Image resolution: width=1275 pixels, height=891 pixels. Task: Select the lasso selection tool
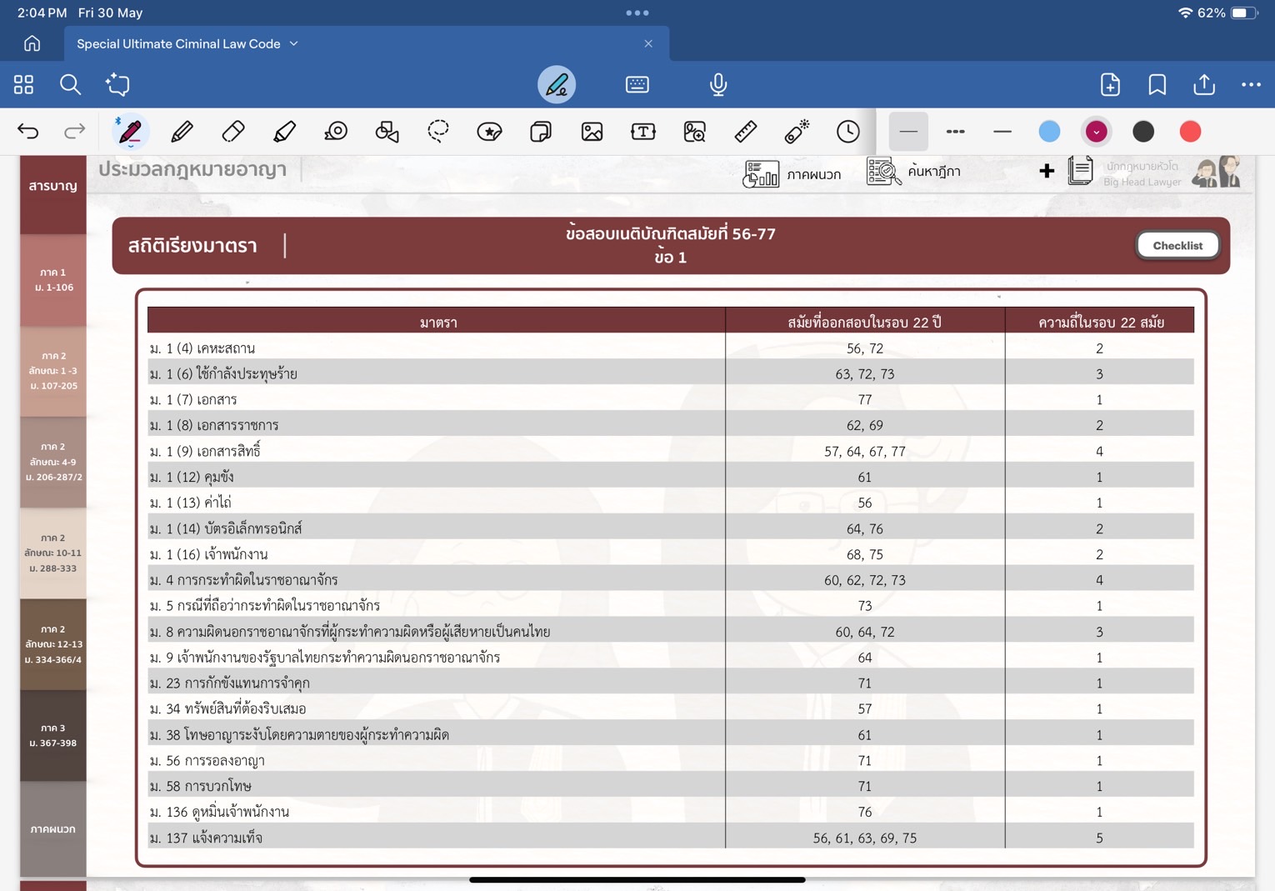point(438,132)
